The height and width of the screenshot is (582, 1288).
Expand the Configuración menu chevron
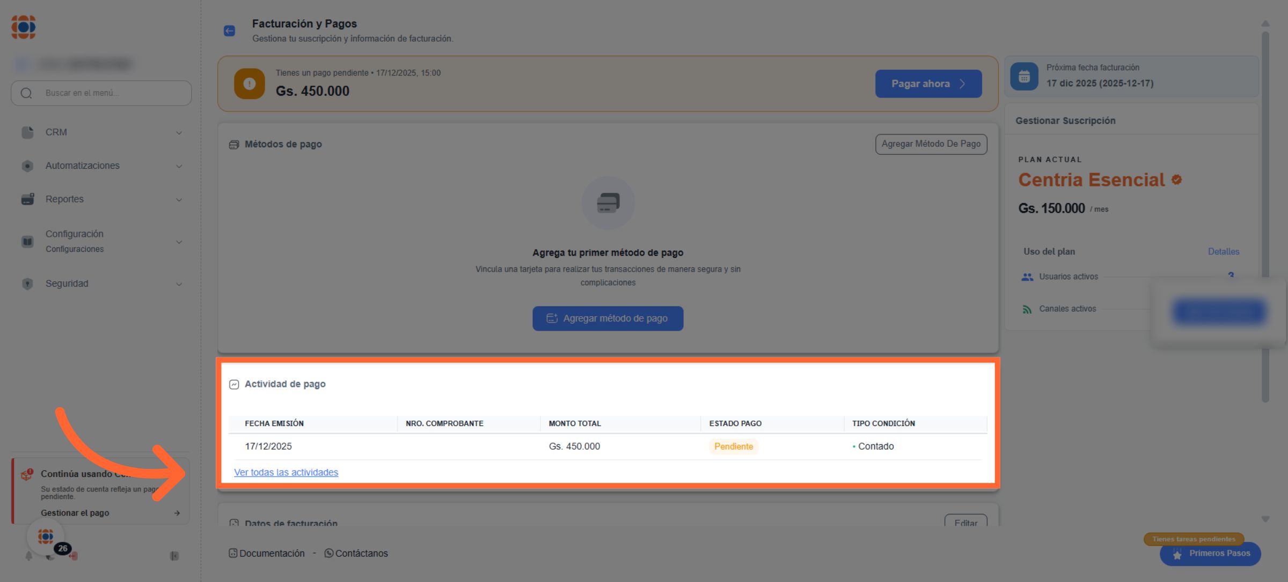click(179, 242)
